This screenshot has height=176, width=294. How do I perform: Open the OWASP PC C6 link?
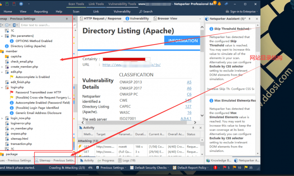click(x=189, y=94)
